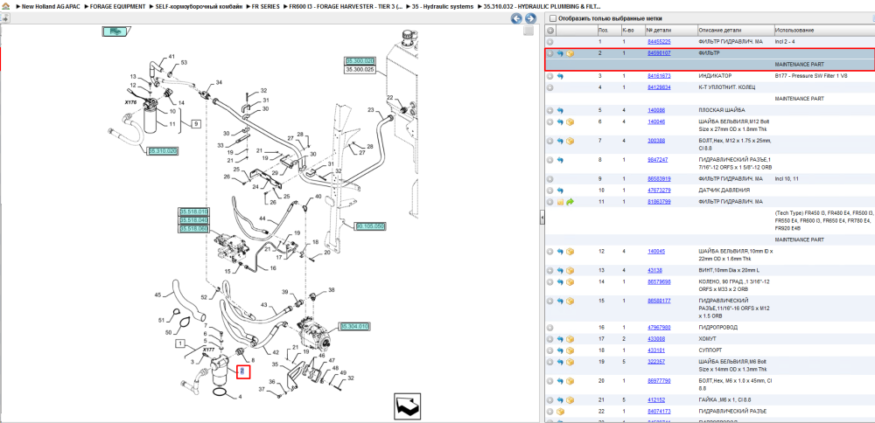Expand row for part 140045
This screenshot has width=875, height=423.
pyautogui.click(x=550, y=252)
